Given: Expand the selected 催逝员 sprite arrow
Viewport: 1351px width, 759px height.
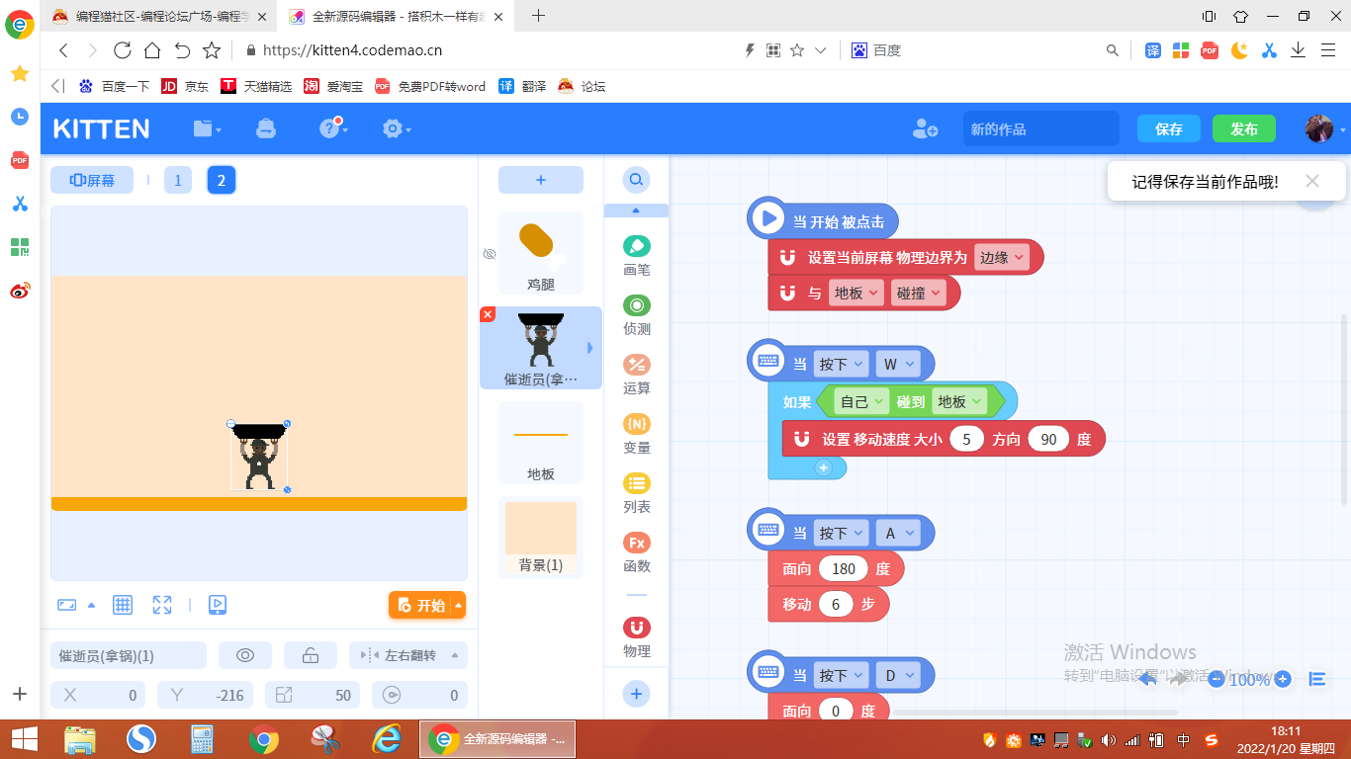Looking at the screenshot, I should click(x=590, y=348).
